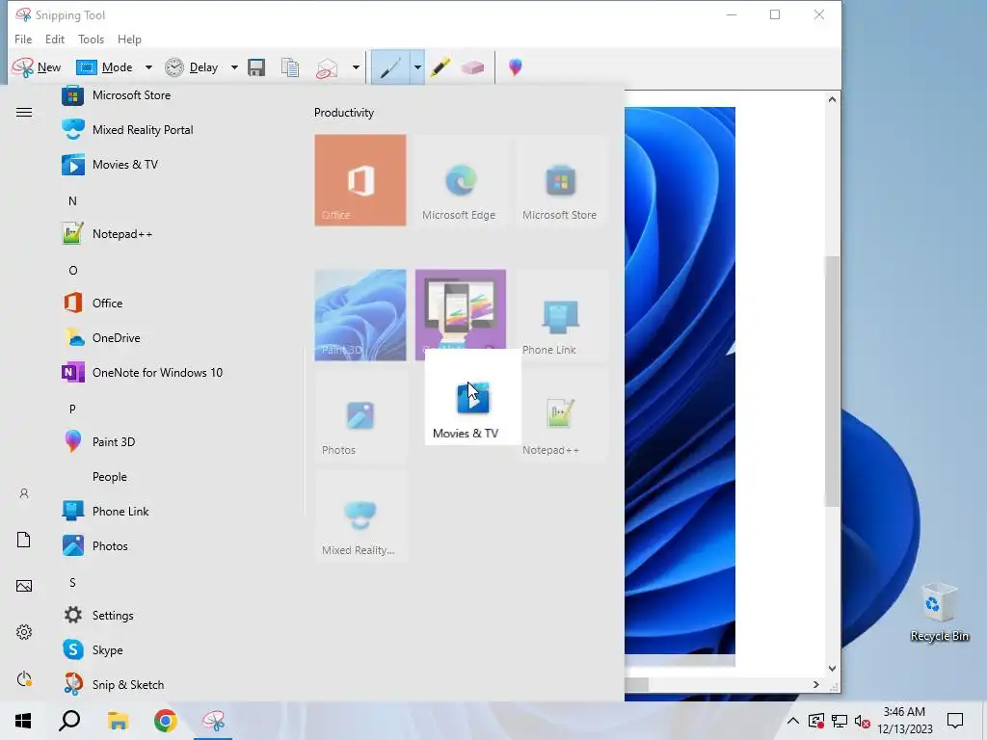Screen dimensions: 987x740
Task: Open File Explorer from the taskbar
Action: [x=118, y=721]
